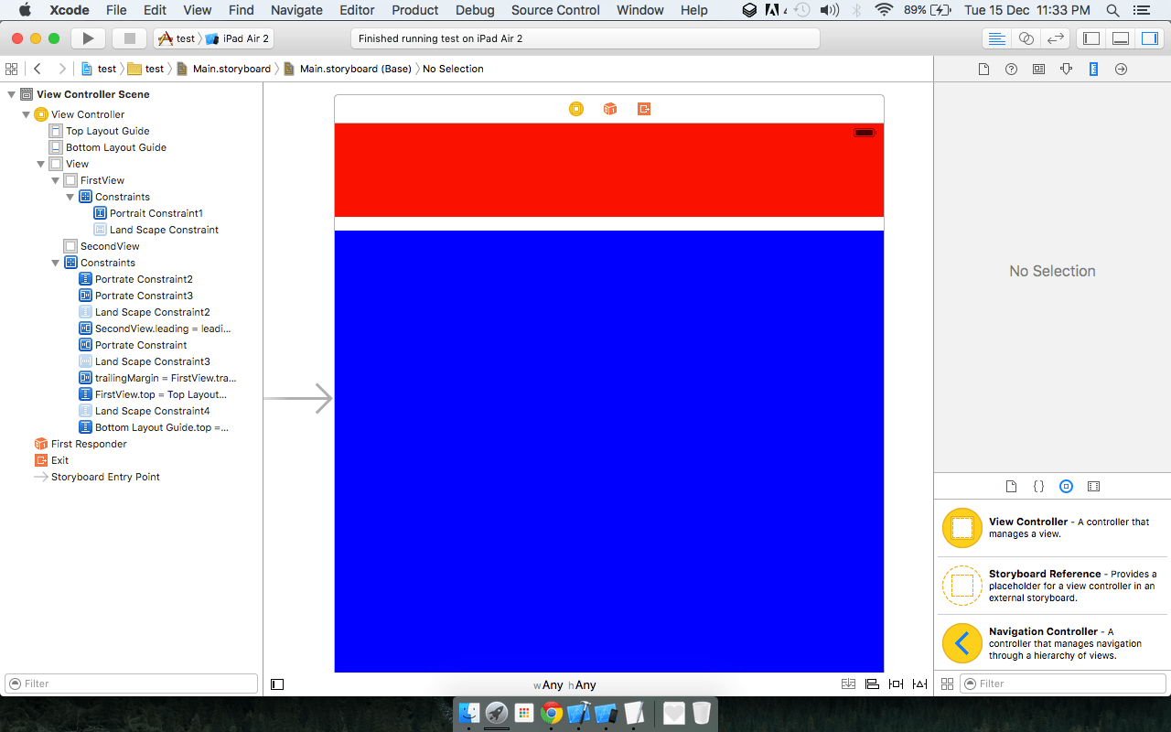Open the Editor menu
1171x732 pixels.
coord(357,10)
